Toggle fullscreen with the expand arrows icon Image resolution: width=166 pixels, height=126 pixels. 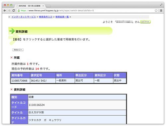click(x=161, y=5)
